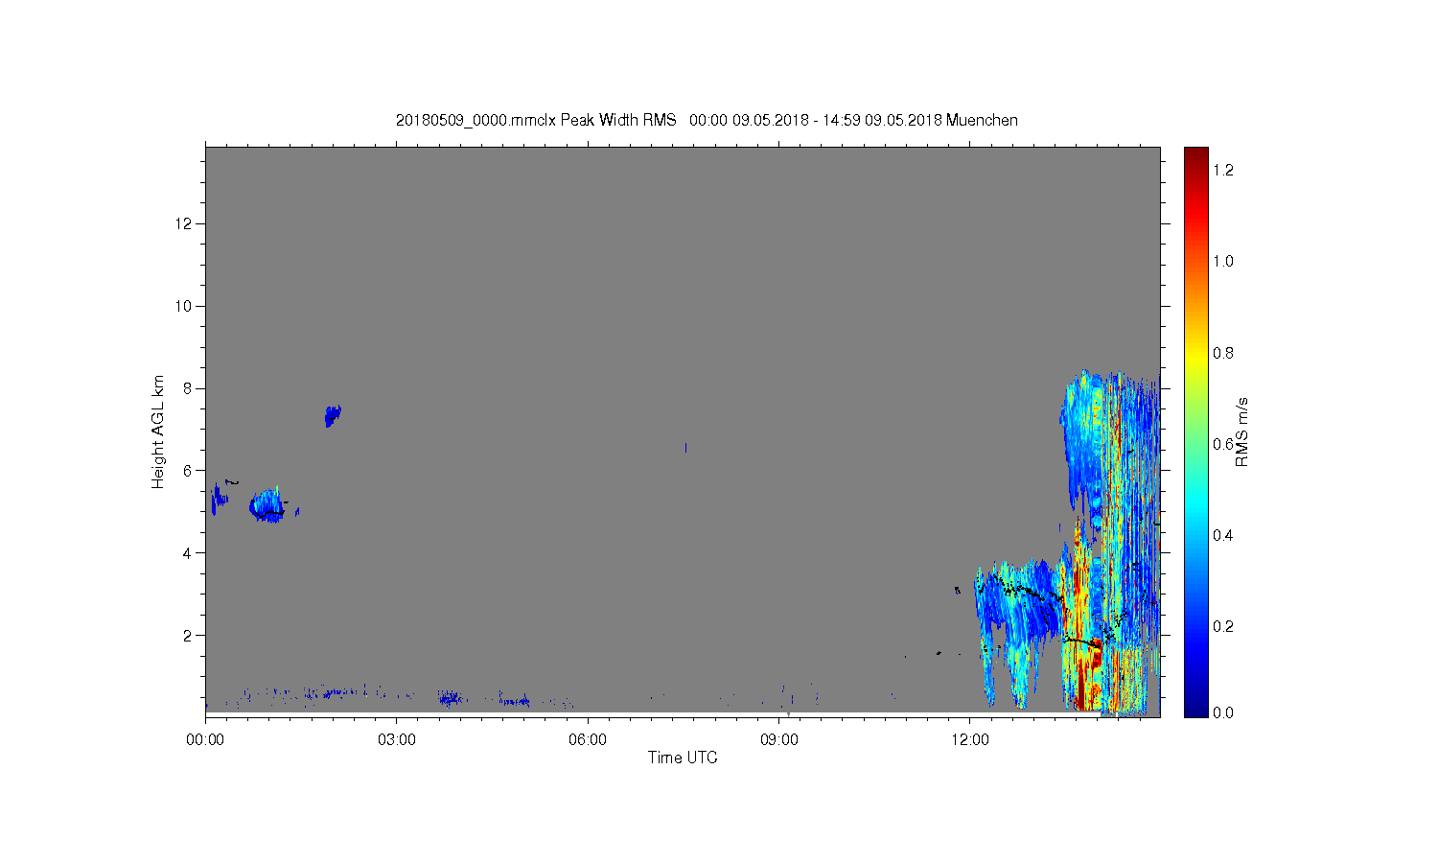Viewport: 1438px width, 863px height.
Task: Click the colorbar value 0.0
Action: (x=1223, y=712)
